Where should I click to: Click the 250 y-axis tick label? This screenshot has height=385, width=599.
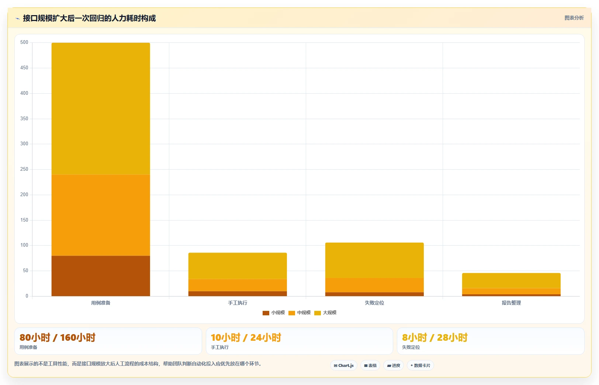24,169
